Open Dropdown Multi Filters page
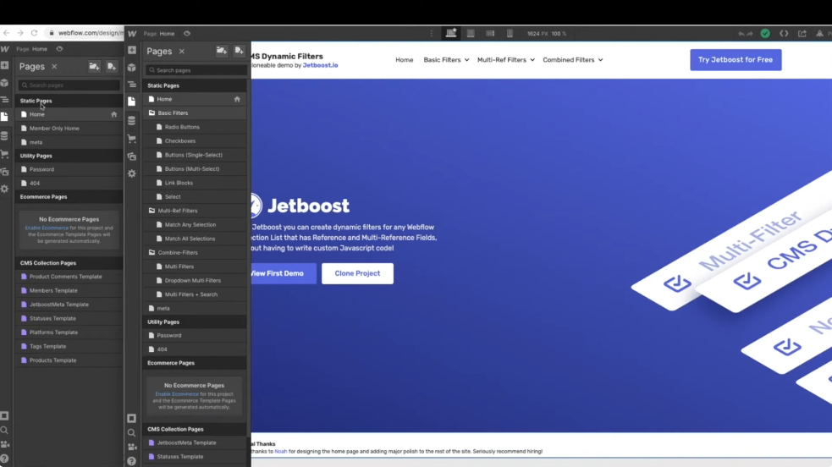 (194, 280)
